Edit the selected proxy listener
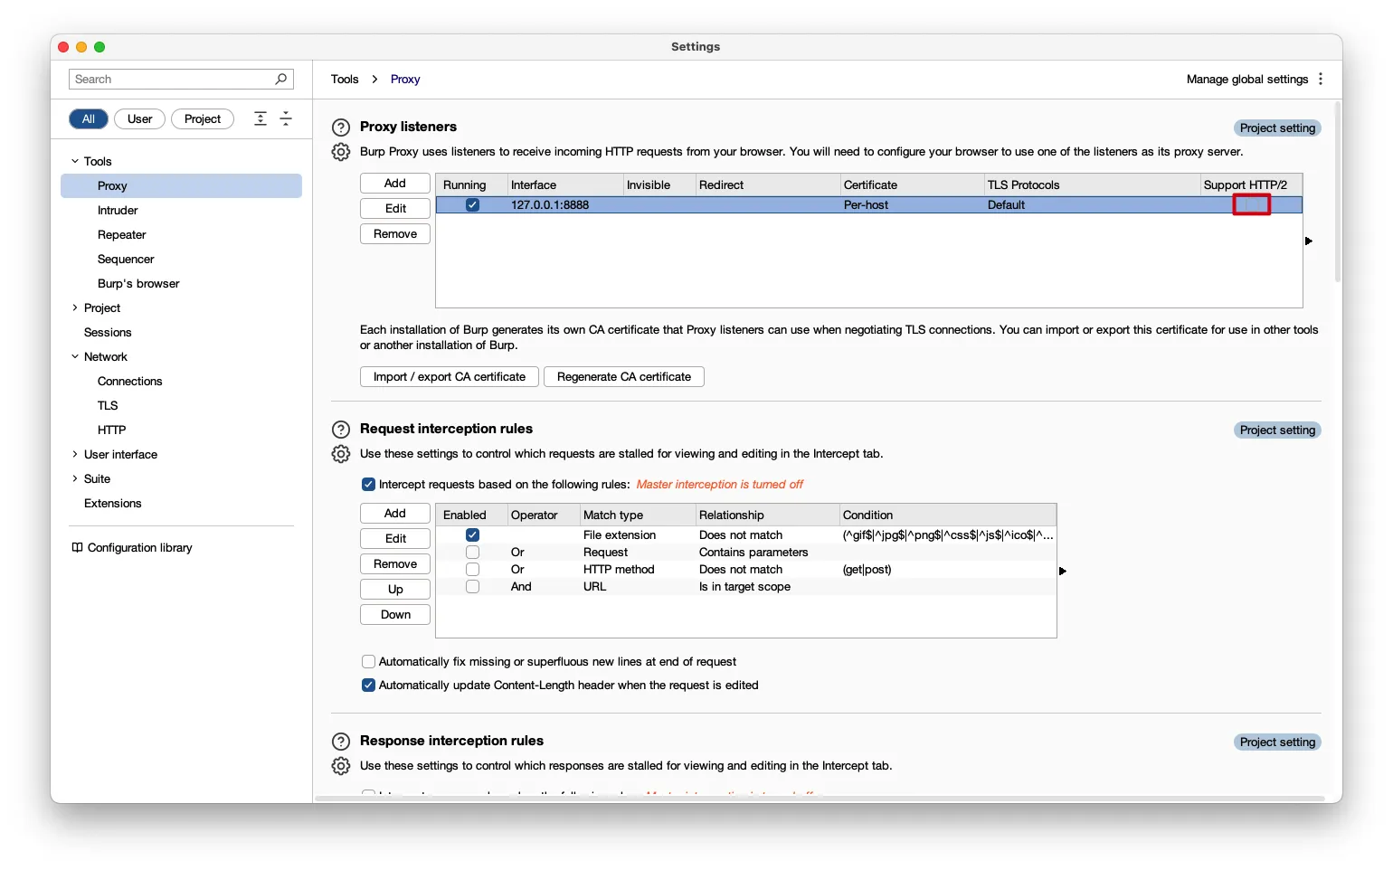Image resolution: width=1393 pixels, height=870 pixels. tap(395, 208)
